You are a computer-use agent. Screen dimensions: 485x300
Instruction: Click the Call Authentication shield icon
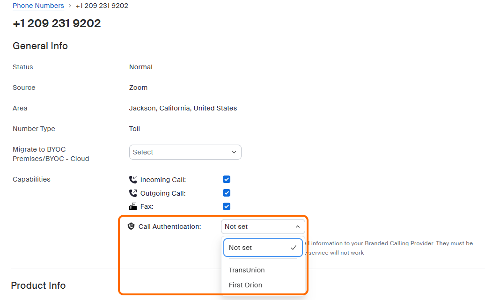(x=131, y=227)
